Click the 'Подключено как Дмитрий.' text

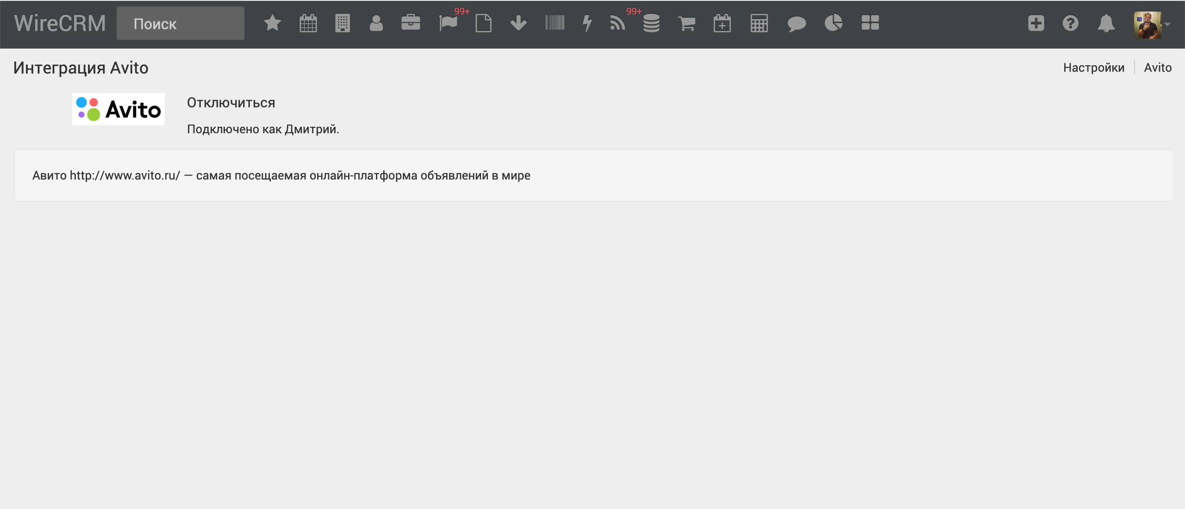tap(263, 129)
